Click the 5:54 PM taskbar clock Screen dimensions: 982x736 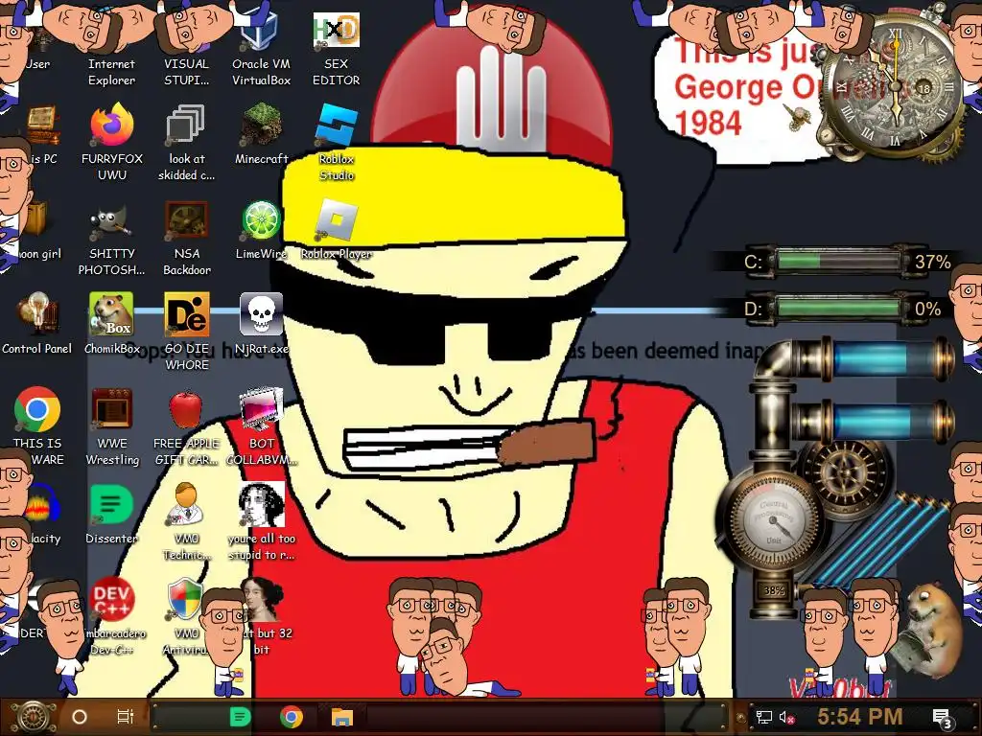[x=860, y=717]
